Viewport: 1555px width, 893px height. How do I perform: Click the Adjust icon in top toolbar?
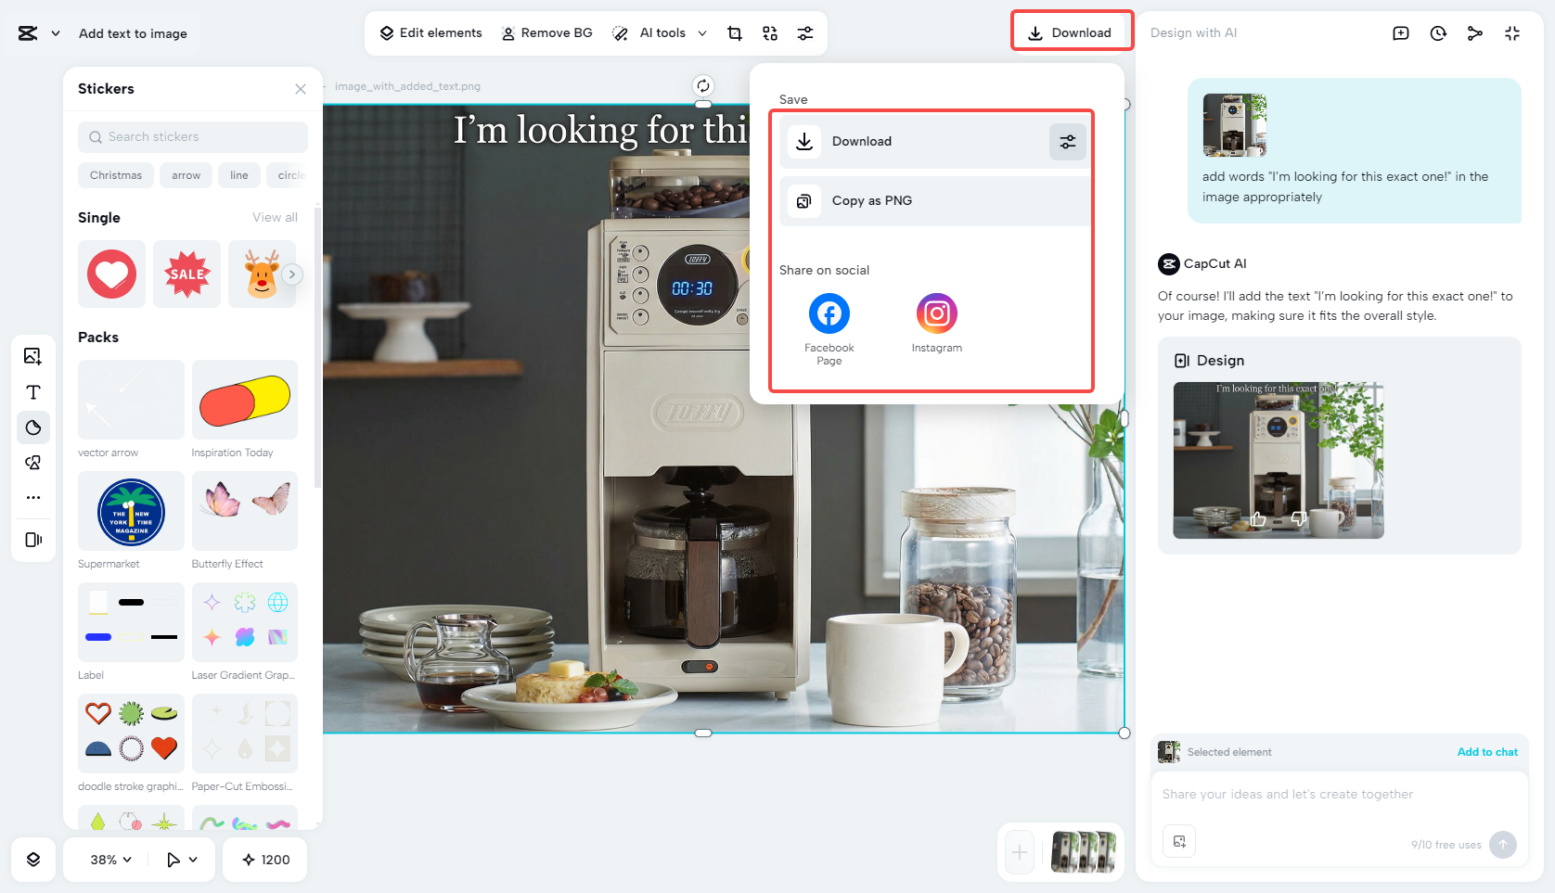(x=804, y=32)
